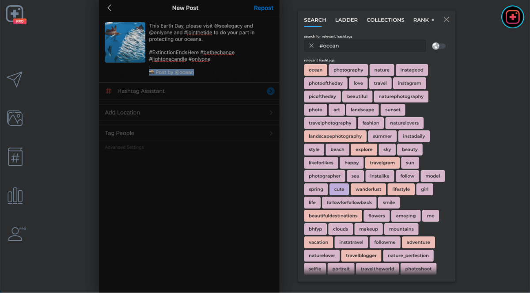Select the sea hashtag chip
The image size is (530, 293).
355,176
